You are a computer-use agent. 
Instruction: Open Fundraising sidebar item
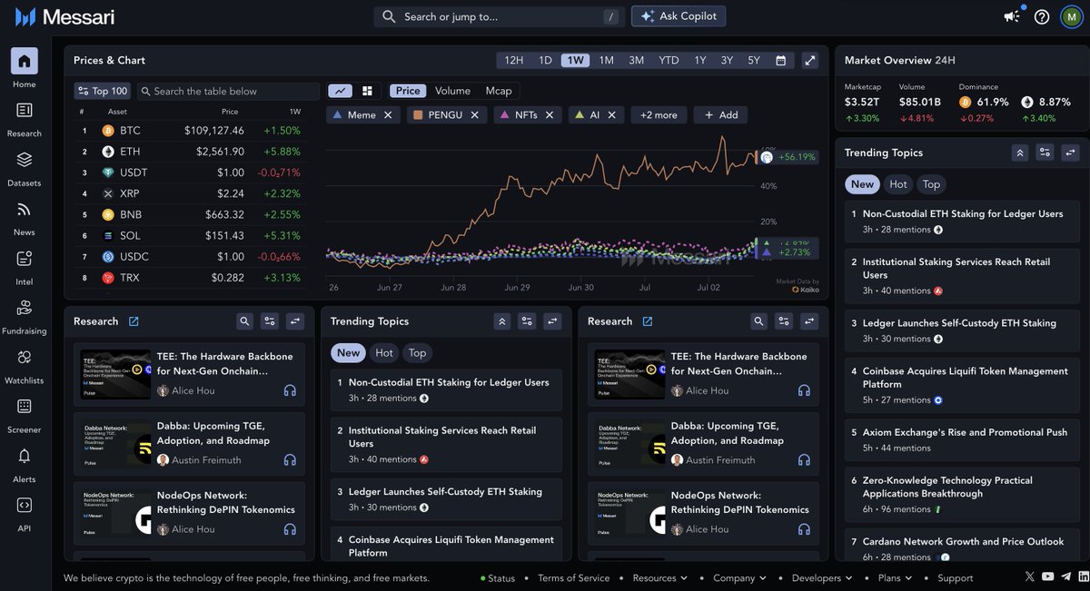[x=25, y=316]
